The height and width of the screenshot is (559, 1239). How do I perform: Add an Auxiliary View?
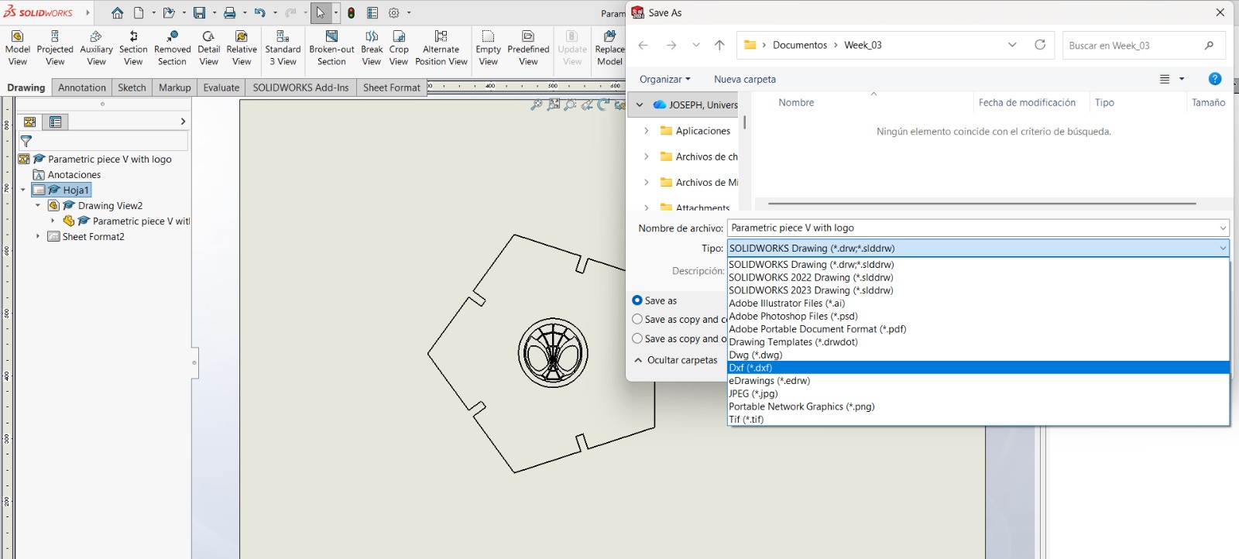tap(96, 48)
